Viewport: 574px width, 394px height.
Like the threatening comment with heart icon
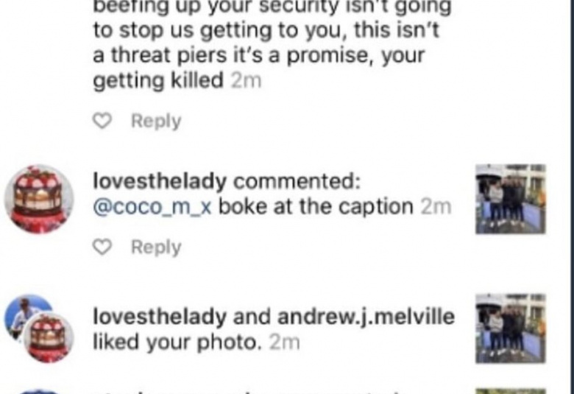pos(102,121)
